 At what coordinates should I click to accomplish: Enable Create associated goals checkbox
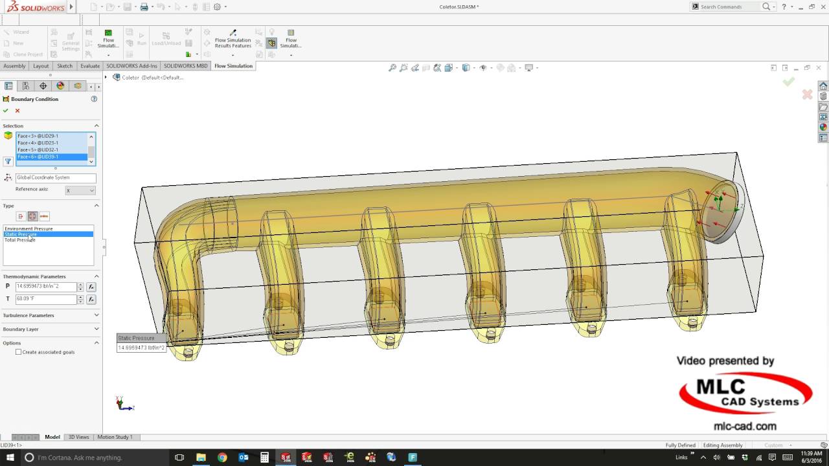(x=18, y=352)
